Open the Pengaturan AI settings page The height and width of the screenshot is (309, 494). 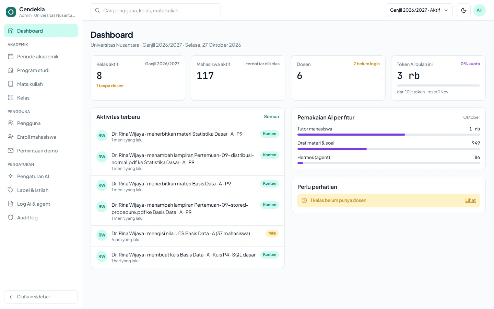tap(41, 176)
